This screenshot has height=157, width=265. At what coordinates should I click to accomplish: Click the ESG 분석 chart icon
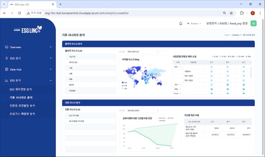pyautogui.click(x=7, y=81)
